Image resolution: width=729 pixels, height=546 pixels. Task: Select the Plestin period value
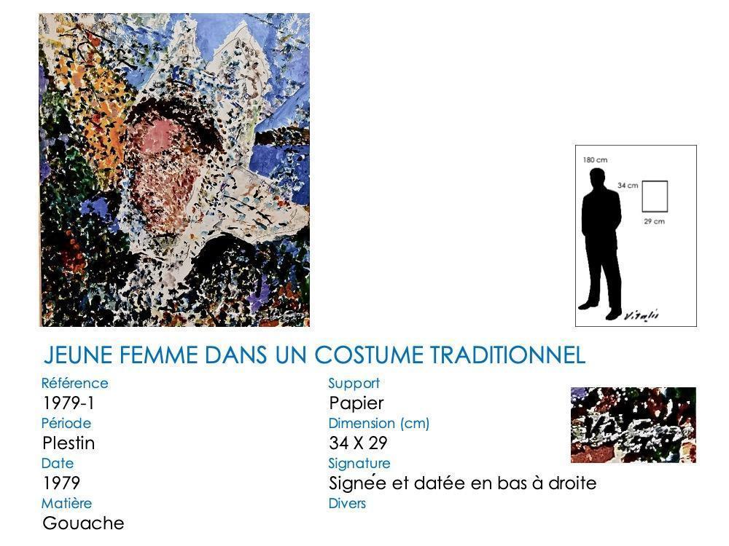click(69, 443)
